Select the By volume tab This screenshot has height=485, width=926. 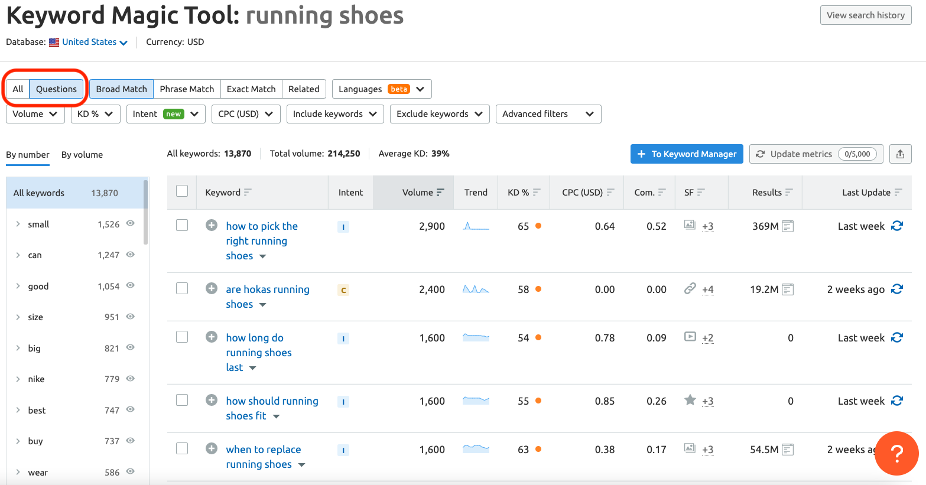coord(82,155)
